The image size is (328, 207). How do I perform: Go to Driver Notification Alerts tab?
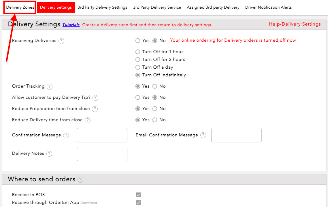[268, 7]
